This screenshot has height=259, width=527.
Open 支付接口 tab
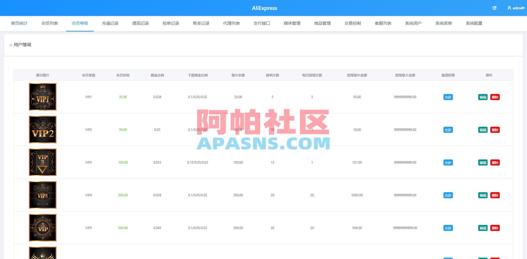[x=262, y=23]
